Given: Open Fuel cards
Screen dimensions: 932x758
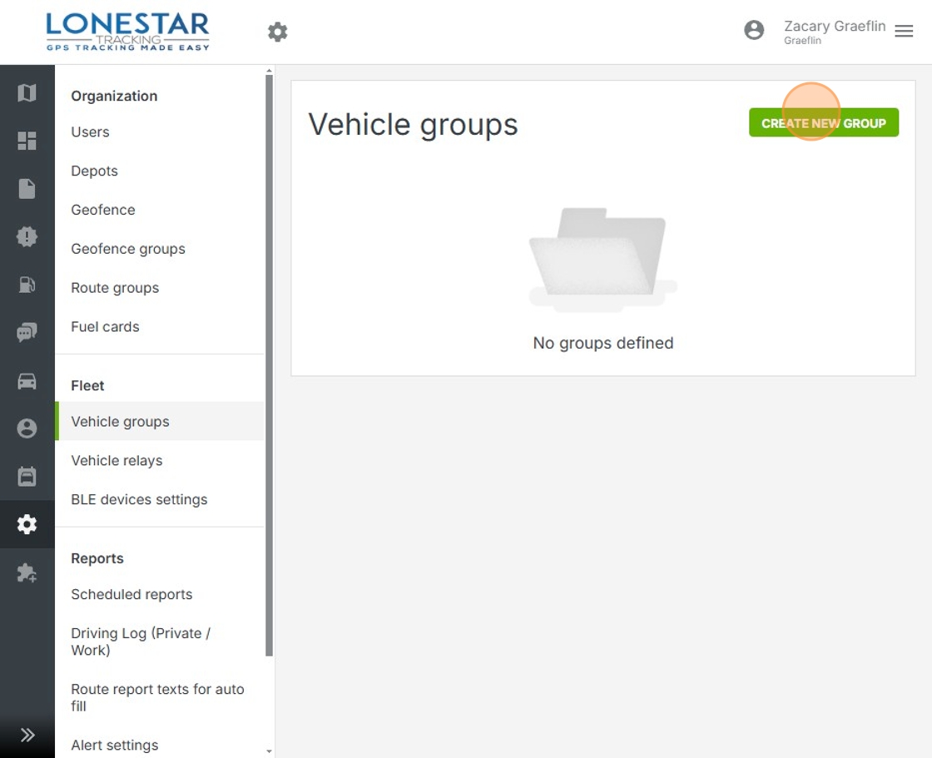Looking at the screenshot, I should coord(105,327).
